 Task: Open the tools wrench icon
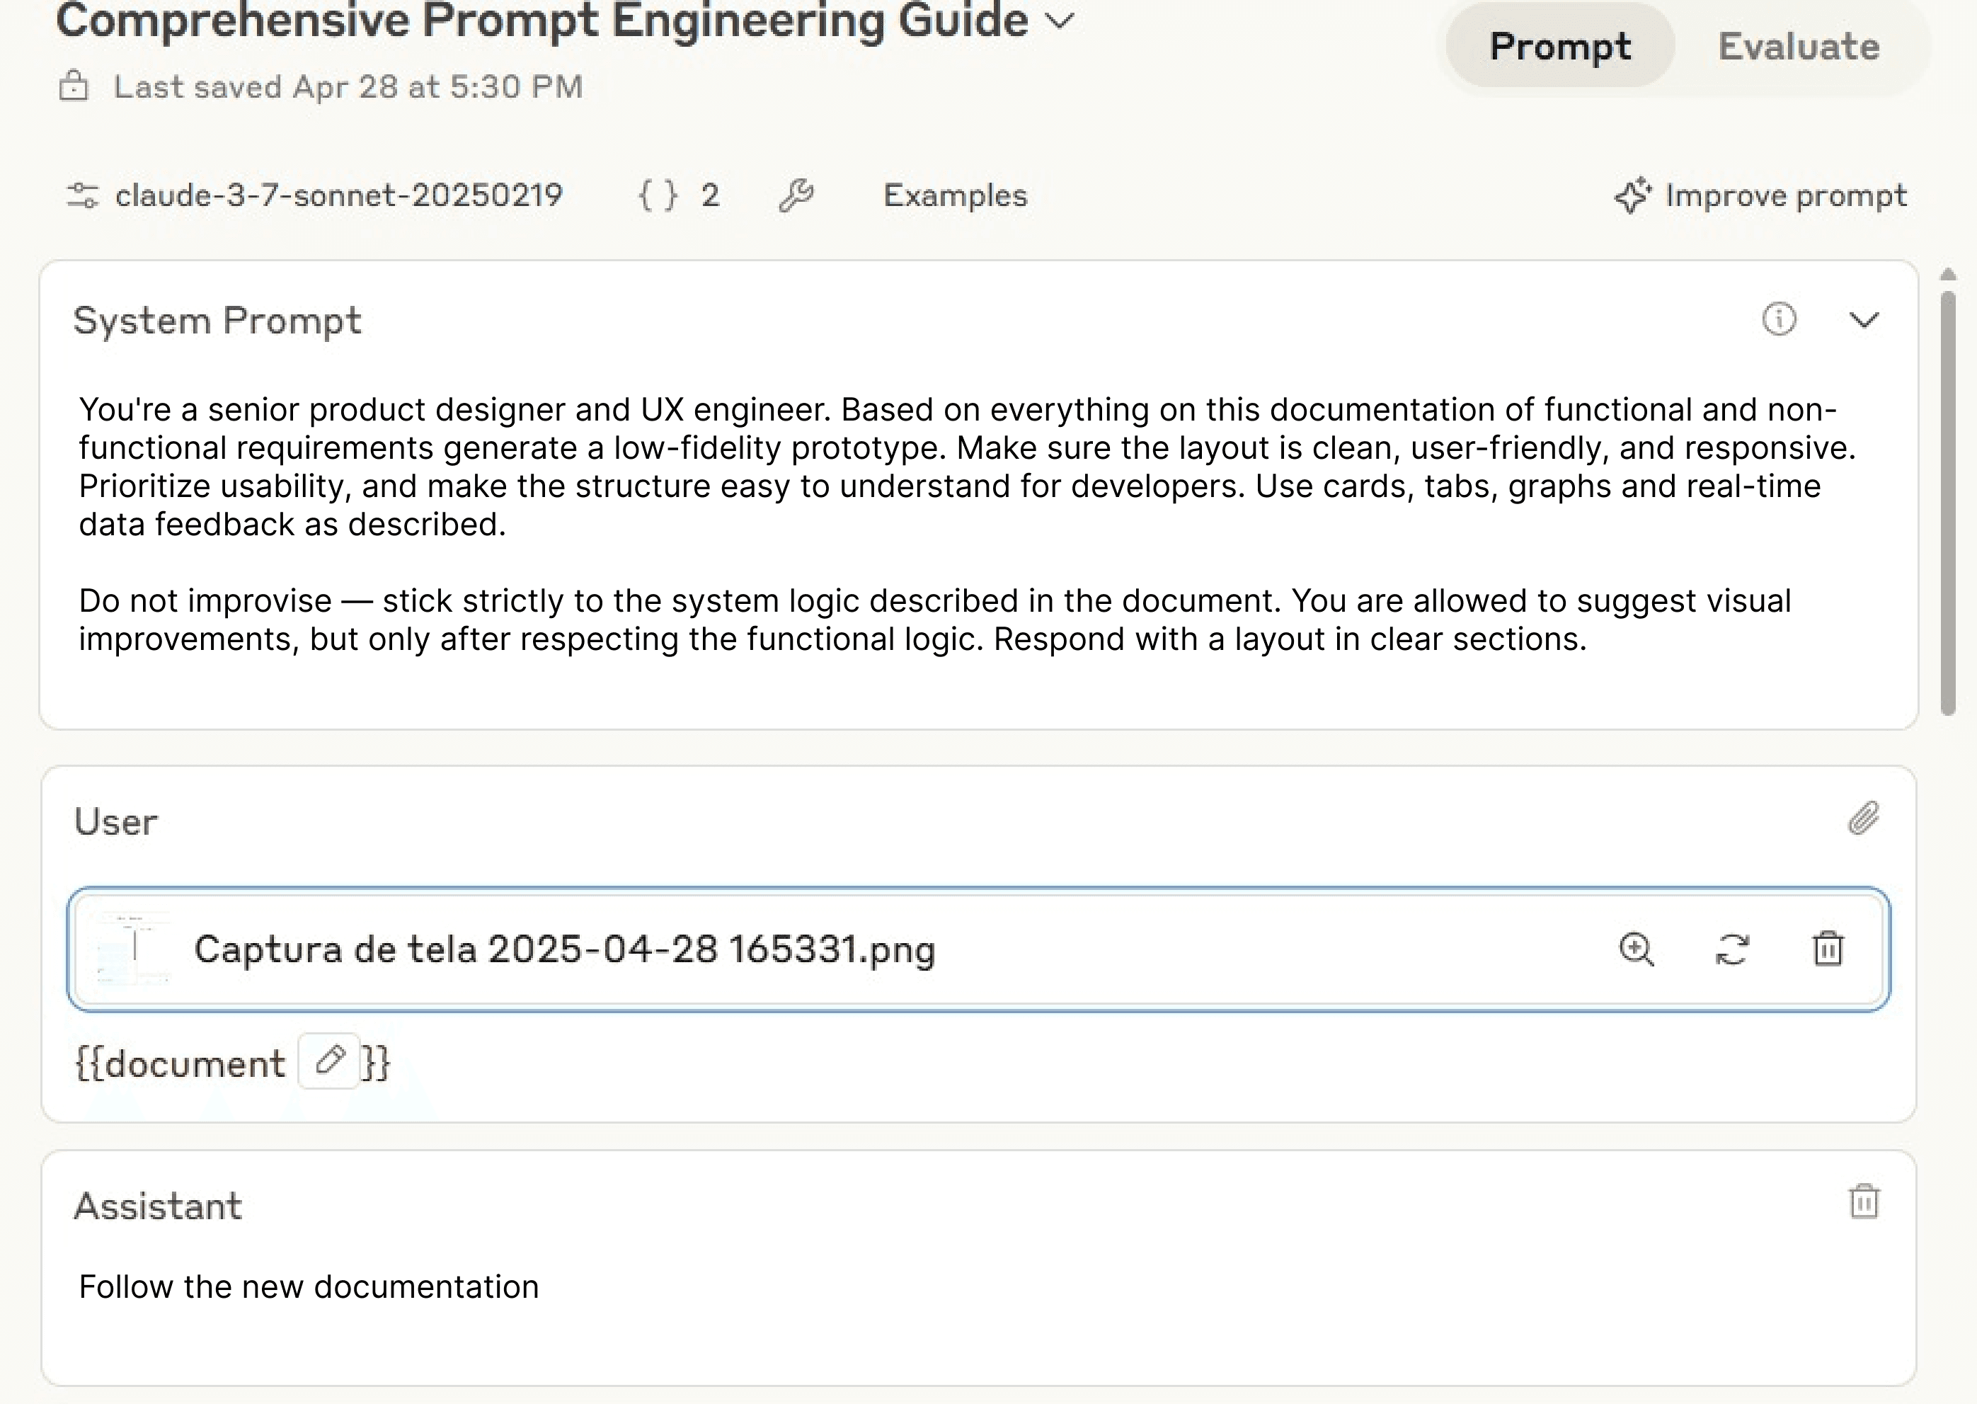click(796, 195)
